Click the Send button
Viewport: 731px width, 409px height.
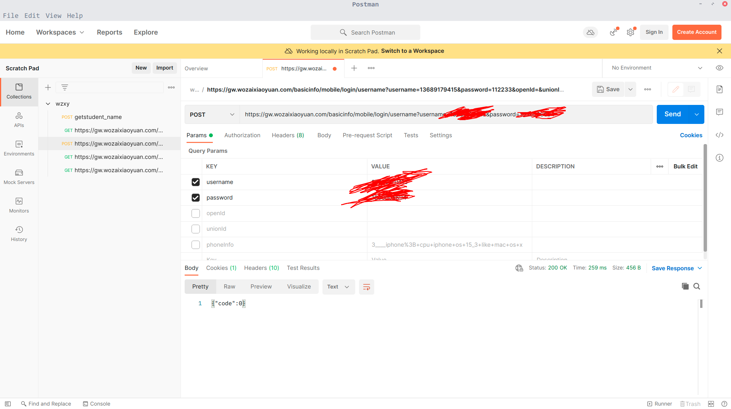tap(672, 114)
